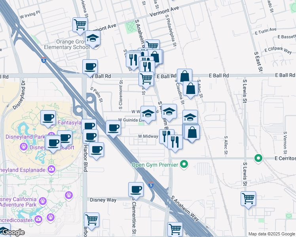
Task: Click the I-5 shield near Disney Way
Action: (151, 185)
